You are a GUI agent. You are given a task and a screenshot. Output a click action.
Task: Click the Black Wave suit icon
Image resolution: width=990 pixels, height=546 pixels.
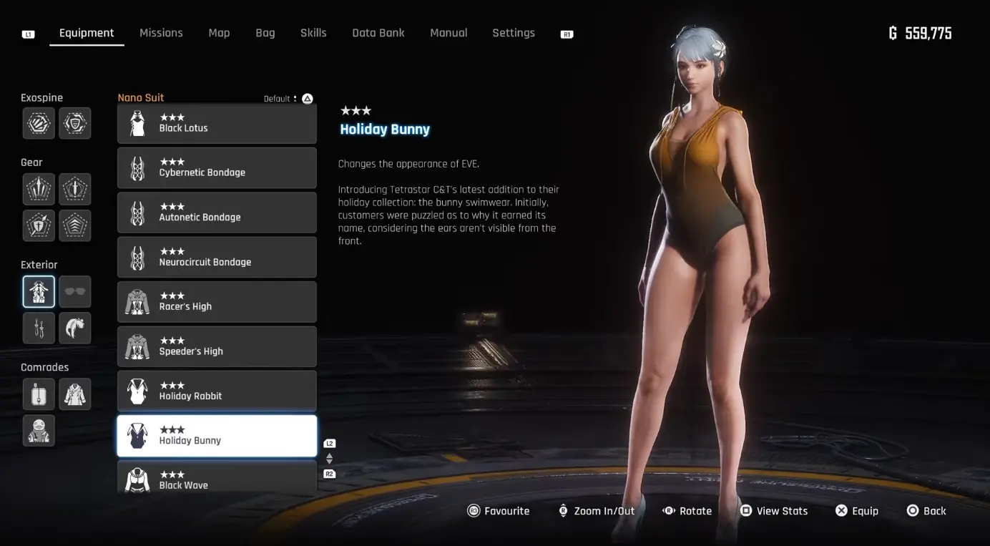pos(137,479)
